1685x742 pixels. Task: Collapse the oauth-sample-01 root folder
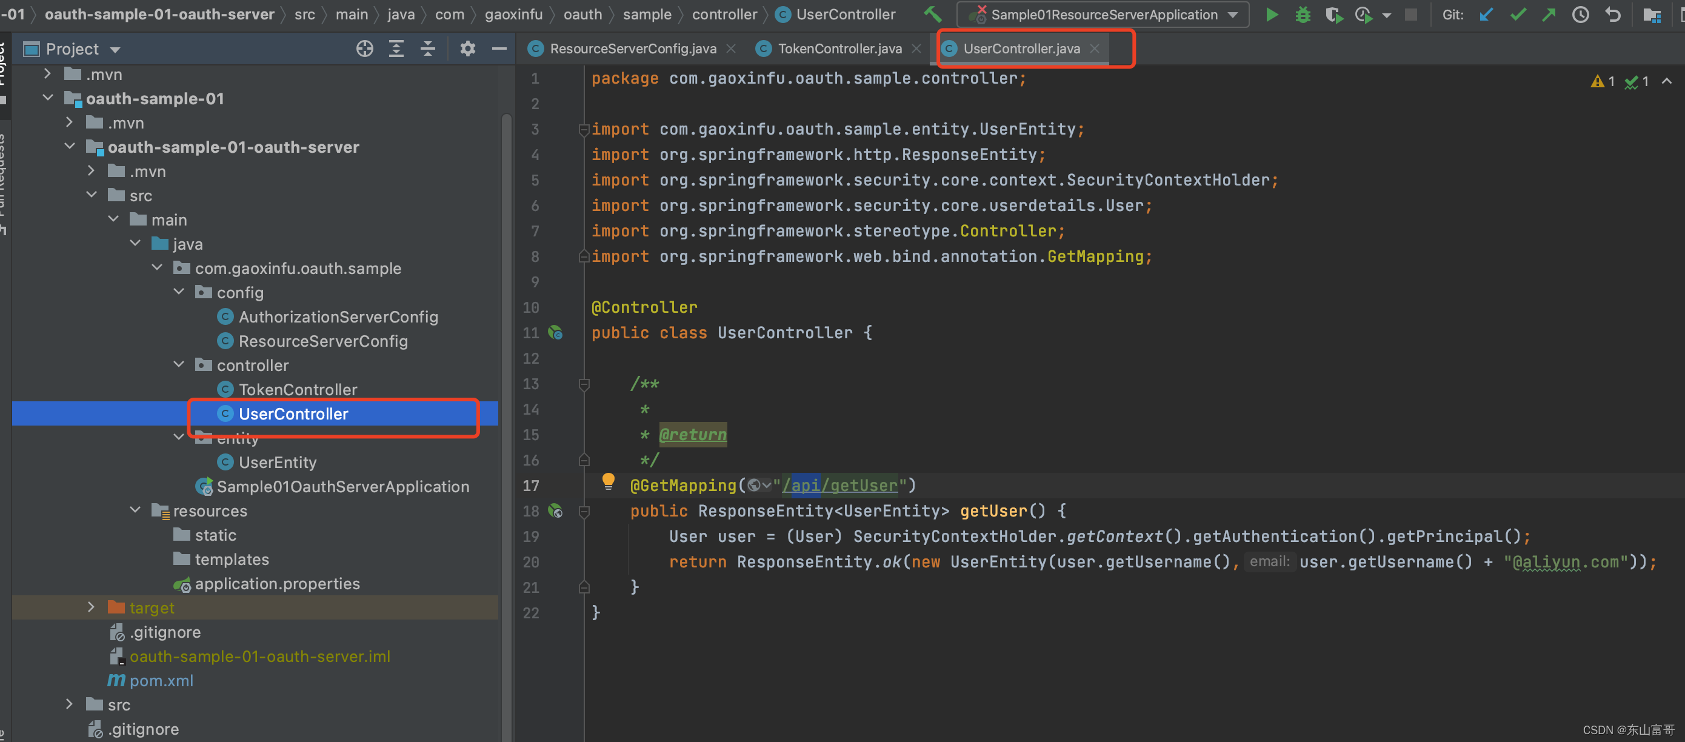click(x=48, y=98)
